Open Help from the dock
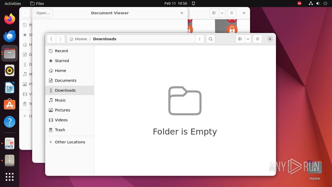The width and height of the screenshot is (332, 187). click(10, 122)
